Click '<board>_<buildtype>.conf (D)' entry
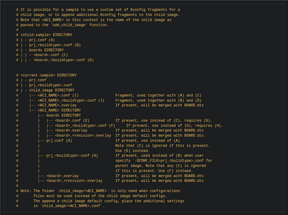 pyautogui.click(x=64, y=60)
